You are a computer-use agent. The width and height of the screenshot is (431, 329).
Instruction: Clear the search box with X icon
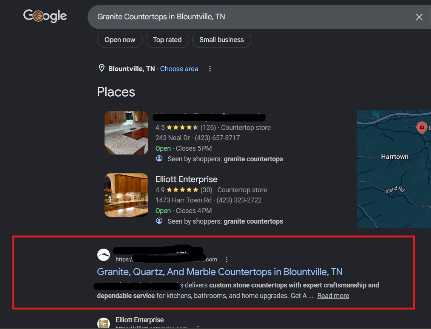click(419, 17)
